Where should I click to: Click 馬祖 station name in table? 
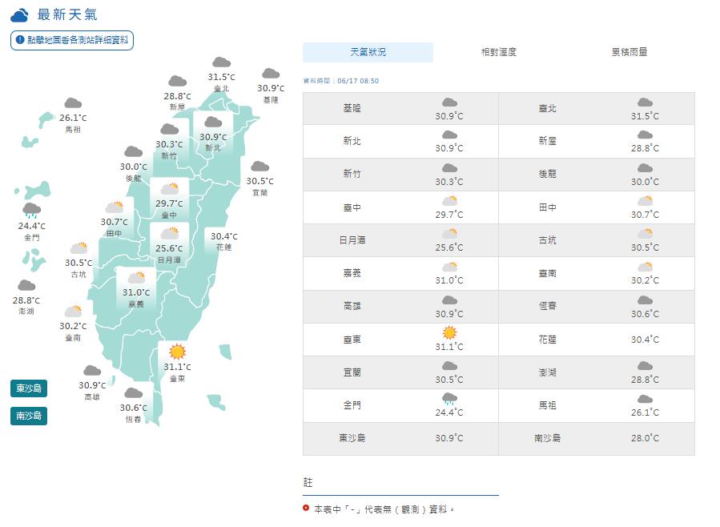pos(547,405)
